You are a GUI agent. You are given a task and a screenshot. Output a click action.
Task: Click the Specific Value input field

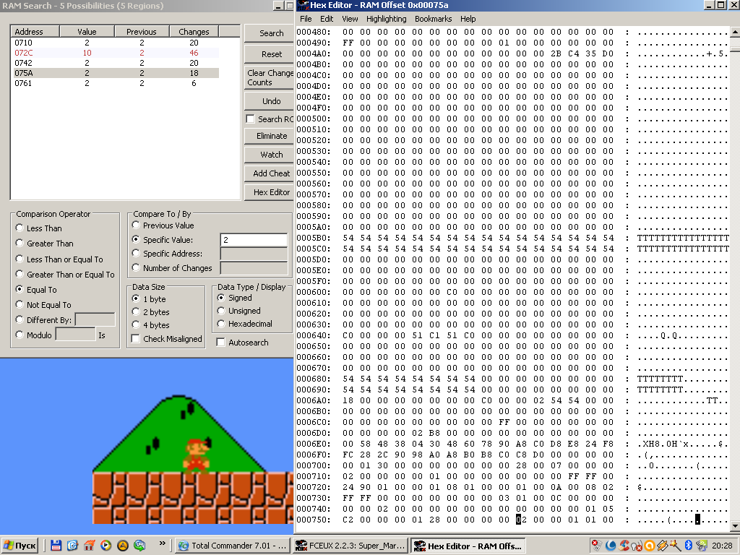[254, 240]
